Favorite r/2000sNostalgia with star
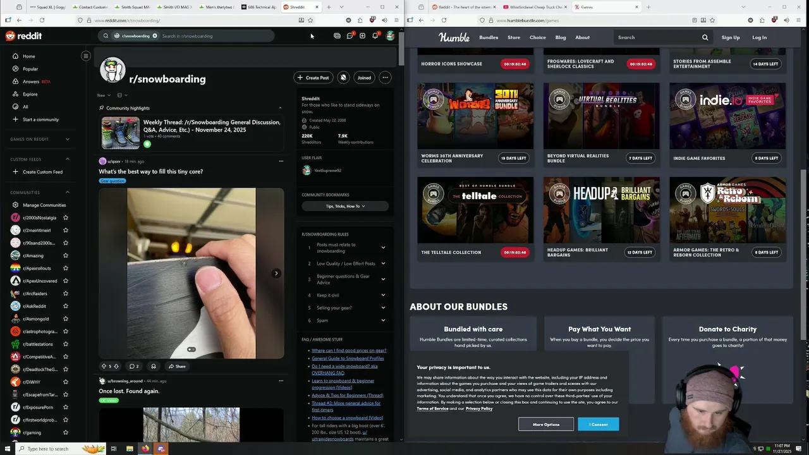The image size is (809, 455). (65, 218)
